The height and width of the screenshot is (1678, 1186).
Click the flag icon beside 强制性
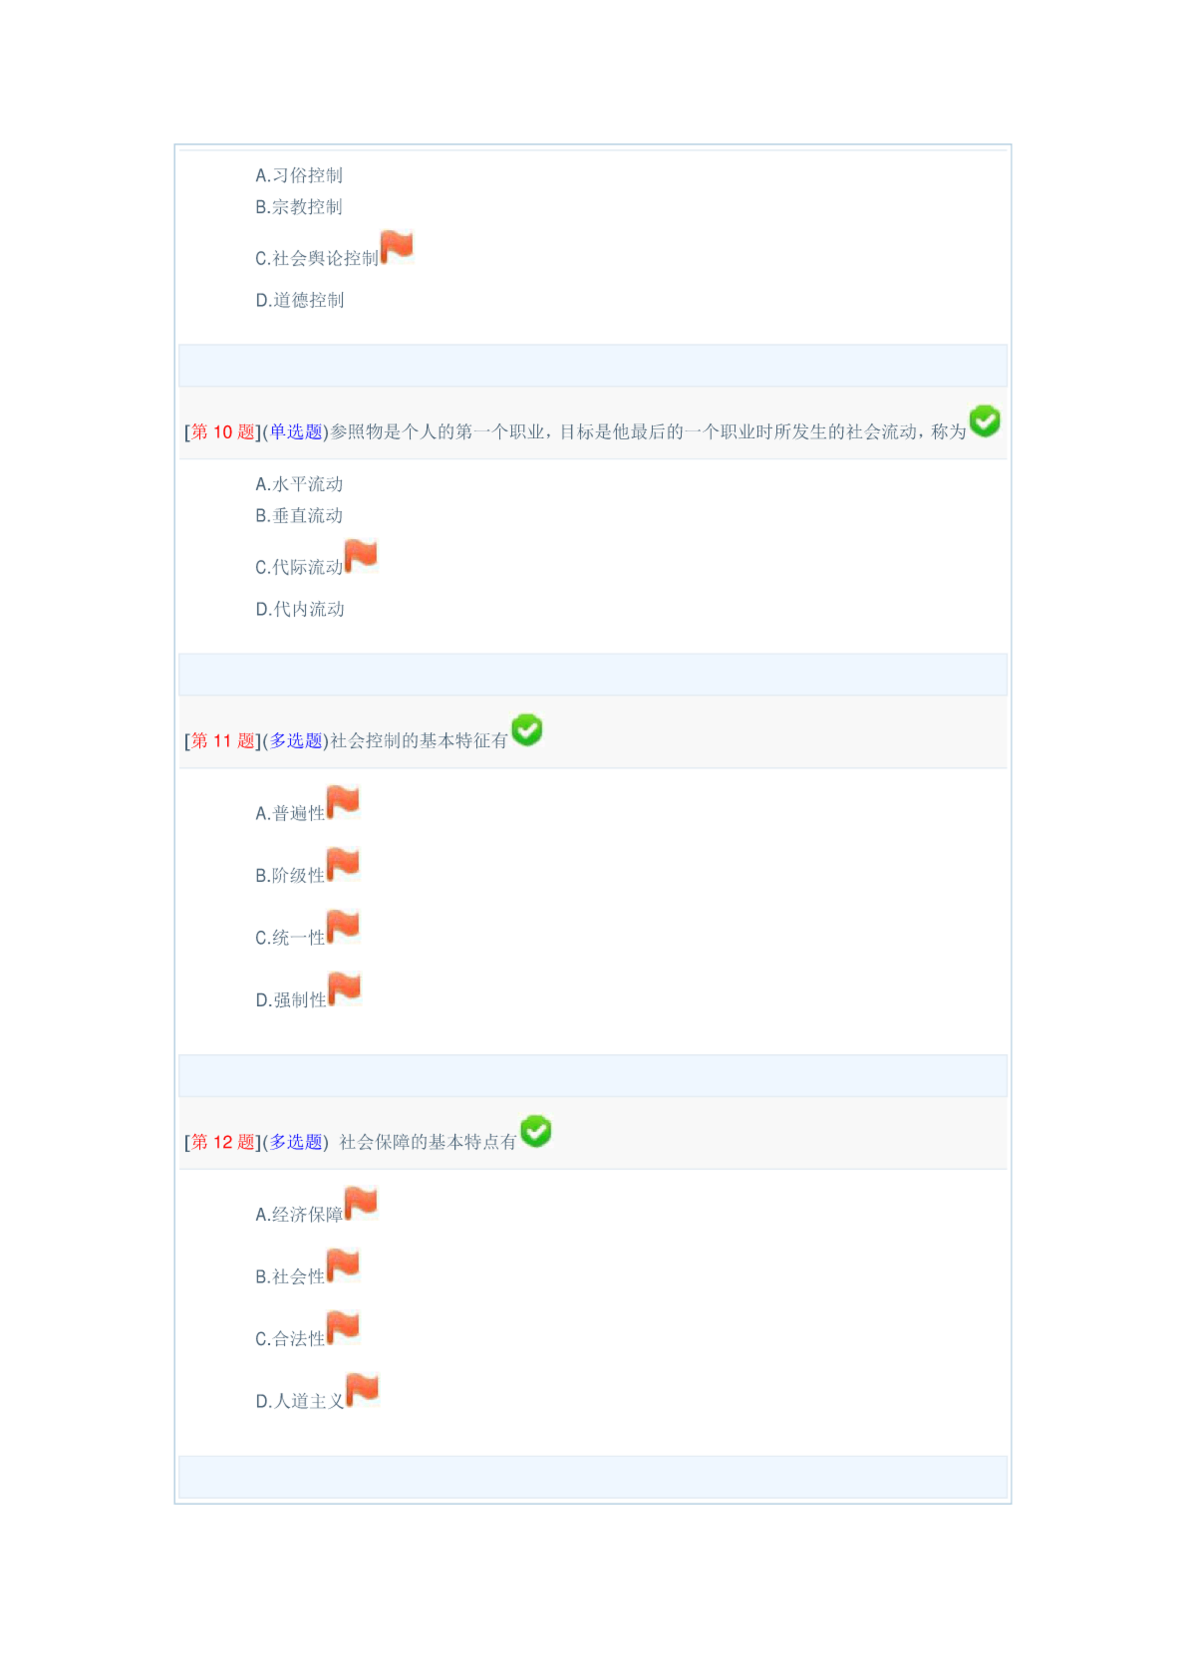coord(344,989)
